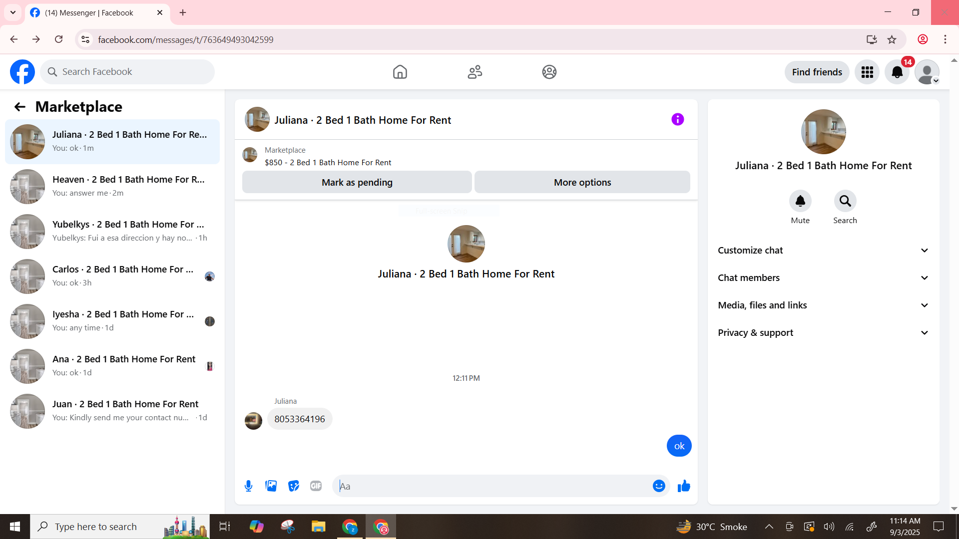Image resolution: width=959 pixels, height=539 pixels.
Task: Expand Customize chat section
Action: (x=824, y=251)
